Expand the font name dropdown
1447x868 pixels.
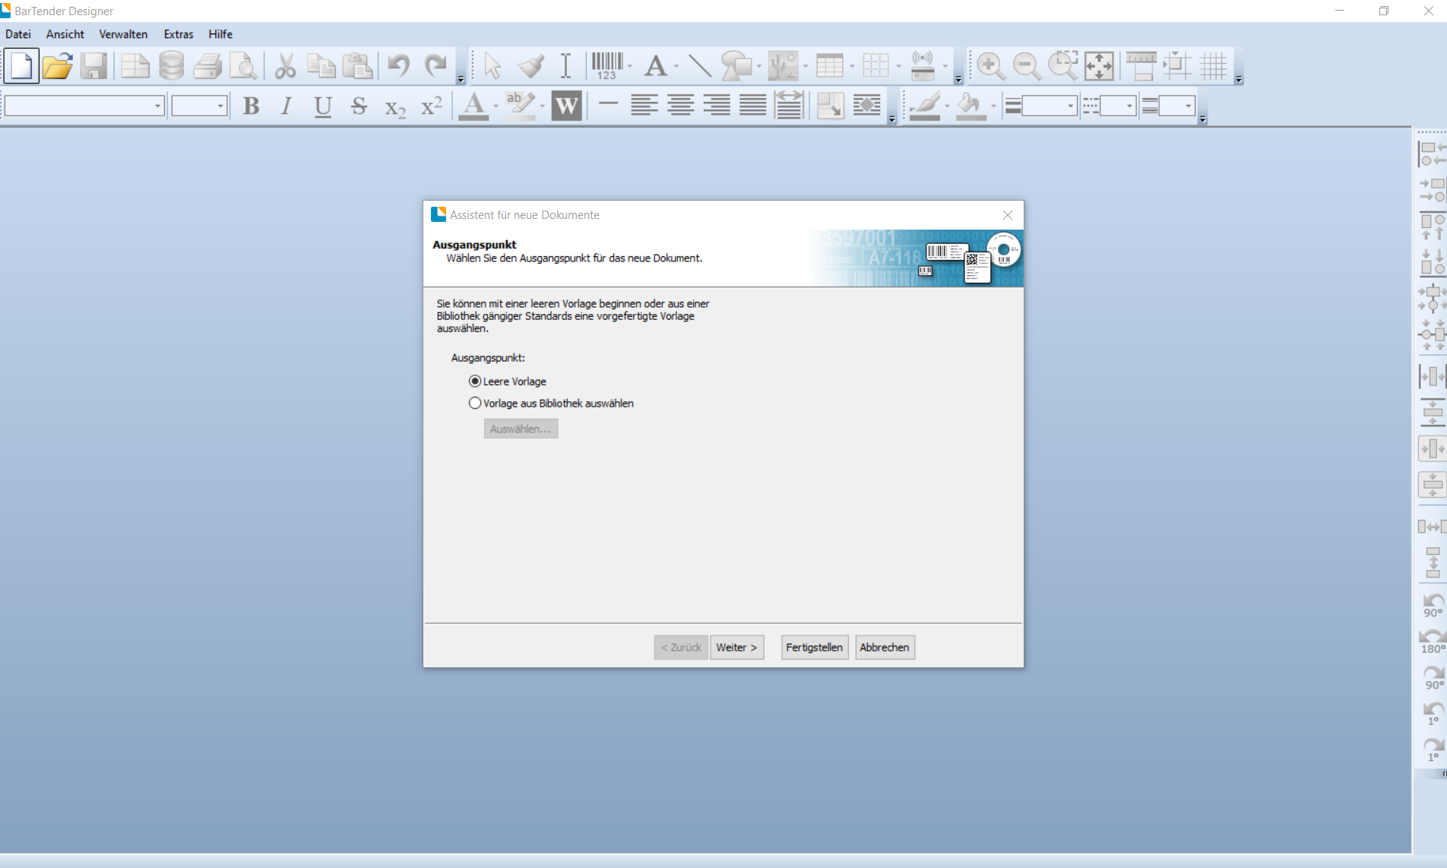pos(157,106)
